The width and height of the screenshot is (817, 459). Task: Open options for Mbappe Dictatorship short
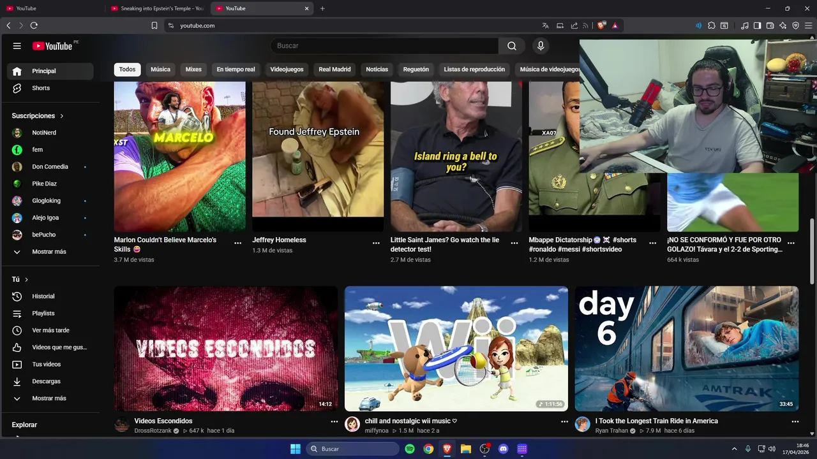(652, 243)
